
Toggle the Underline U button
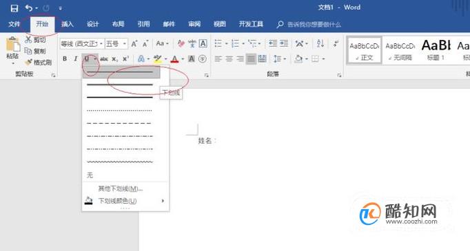coord(87,59)
